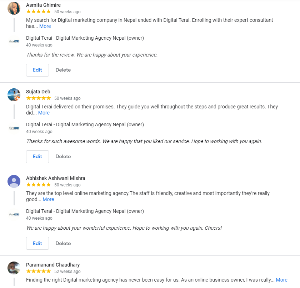The height and width of the screenshot is (288, 300).
Task: Click the 50 weeks ago timestamp on Asmita's review
Action: point(67,11)
